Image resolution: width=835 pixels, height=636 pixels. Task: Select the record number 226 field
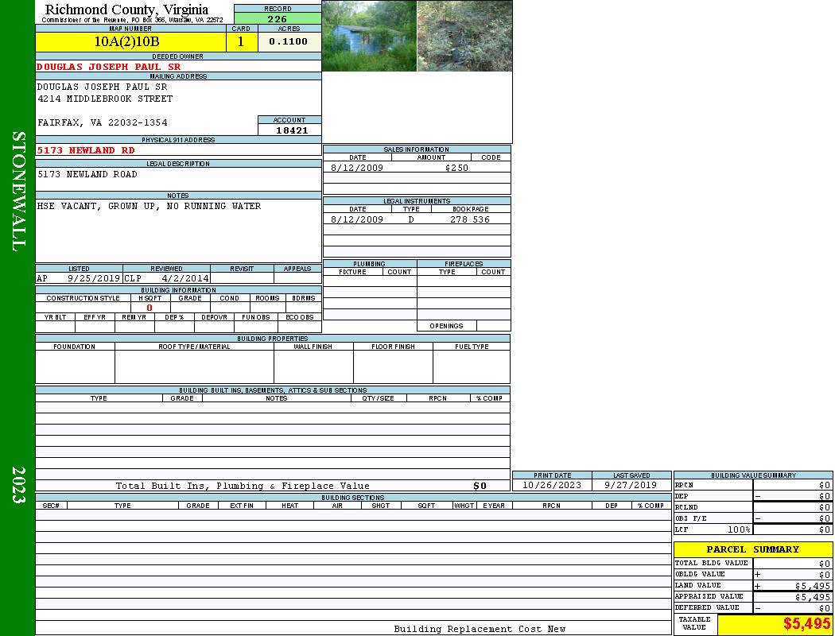(x=277, y=19)
